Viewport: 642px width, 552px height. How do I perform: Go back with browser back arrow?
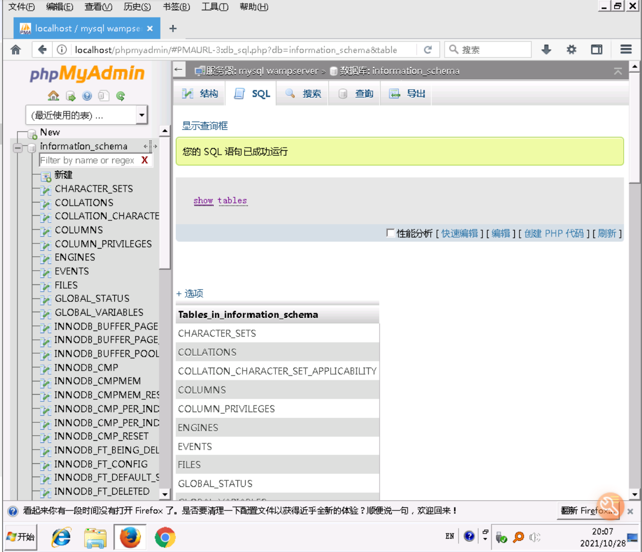(42, 50)
